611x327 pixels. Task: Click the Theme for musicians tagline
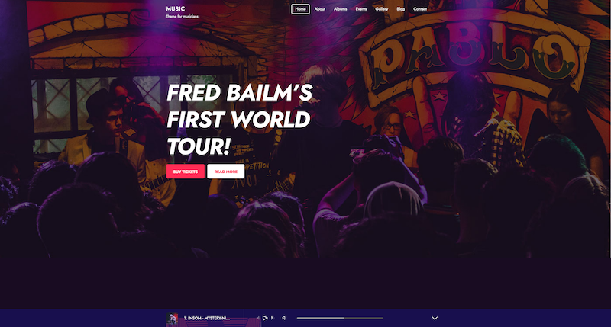tap(182, 16)
